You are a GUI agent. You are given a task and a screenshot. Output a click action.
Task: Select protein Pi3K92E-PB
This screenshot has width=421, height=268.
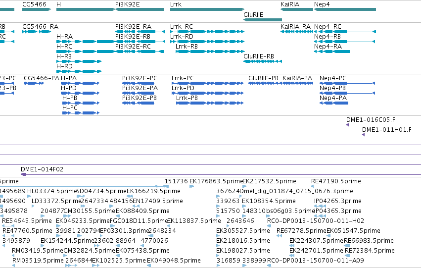tap(139, 103)
